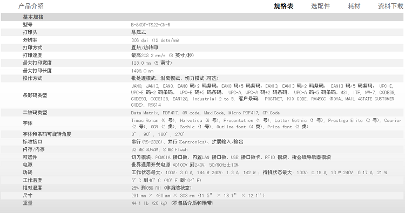Click the 最大打印长度 label
Image resolution: width=405 pixels, height=213 pixels.
(x=37, y=71)
